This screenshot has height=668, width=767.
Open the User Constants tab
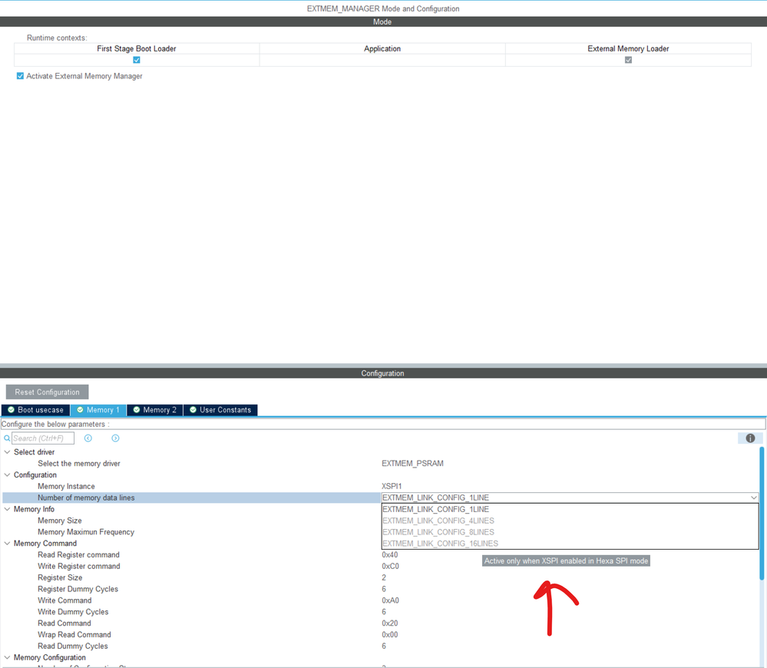pos(220,410)
